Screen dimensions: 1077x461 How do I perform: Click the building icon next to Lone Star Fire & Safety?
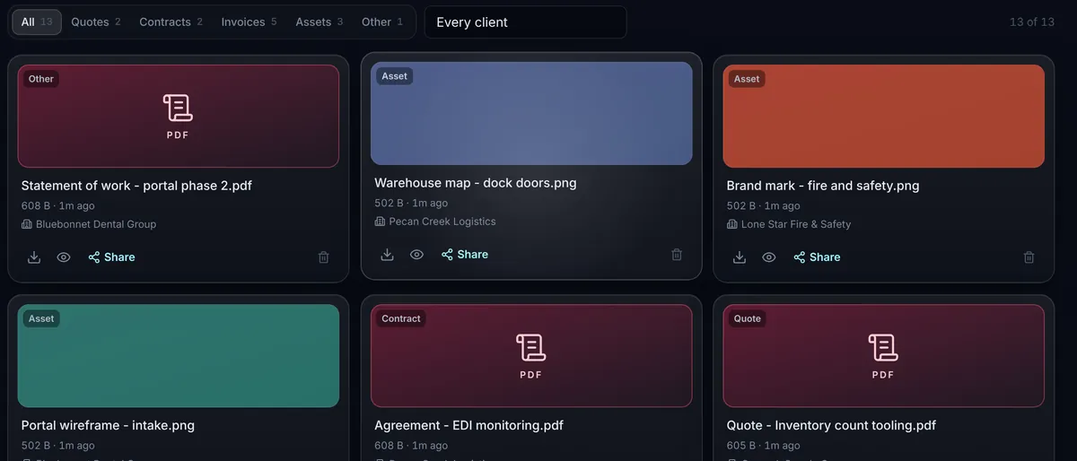[x=732, y=224]
